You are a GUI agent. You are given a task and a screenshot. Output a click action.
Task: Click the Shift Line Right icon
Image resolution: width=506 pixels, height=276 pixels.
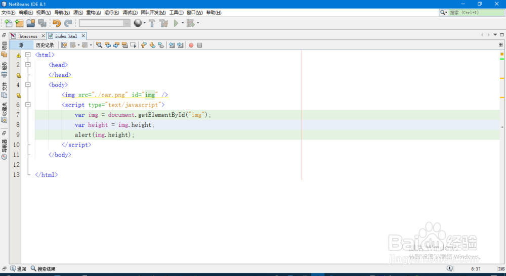181,45
